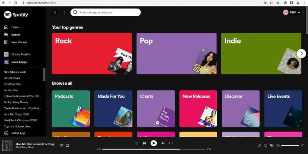Open the browser three-dot menu
Screen dimensions: 308x154
[304, 3]
